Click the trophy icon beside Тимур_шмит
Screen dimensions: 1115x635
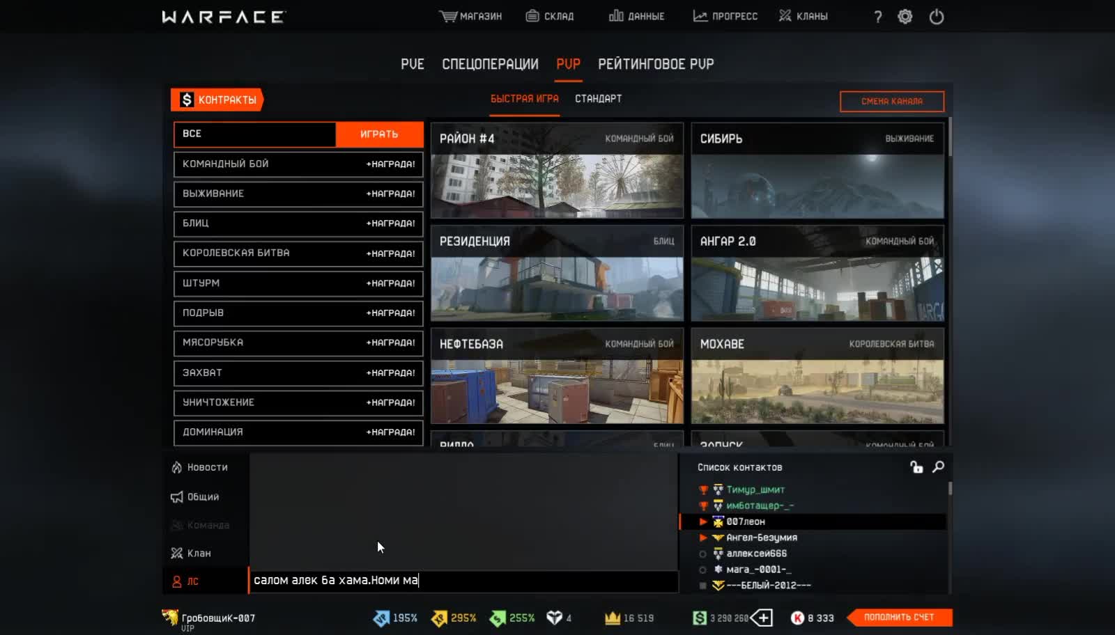coord(703,489)
